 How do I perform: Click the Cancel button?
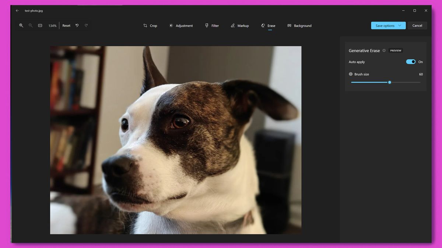click(x=417, y=25)
